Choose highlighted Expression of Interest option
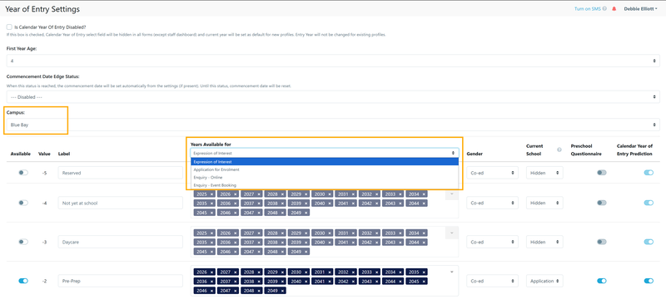666x299 pixels. tap(325, 161)
